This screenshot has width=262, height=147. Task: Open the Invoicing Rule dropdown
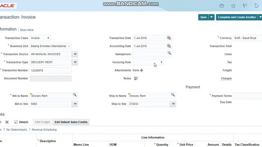pyautogui.click(x=148, y=62)
